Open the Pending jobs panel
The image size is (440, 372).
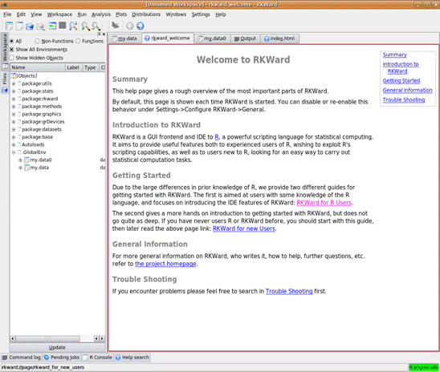62,358
